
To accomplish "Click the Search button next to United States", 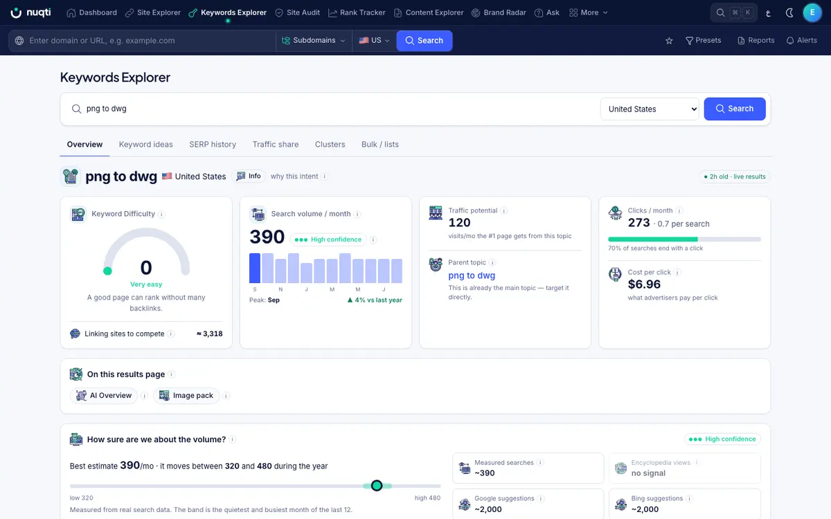I will click(x=735, y=109).
